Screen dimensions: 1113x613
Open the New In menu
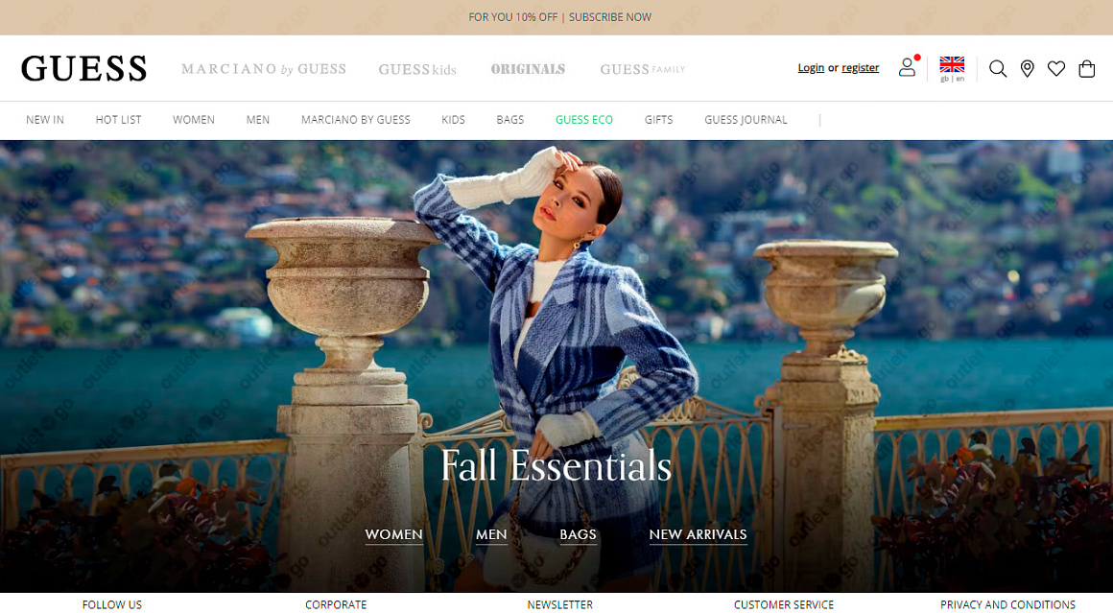[45, 120]
